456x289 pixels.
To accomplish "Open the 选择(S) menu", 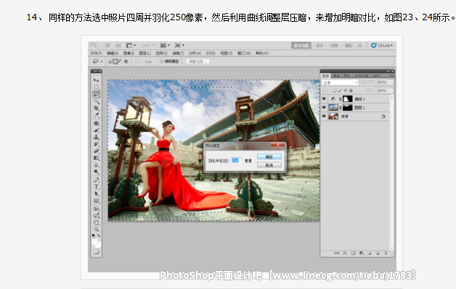I will (161, 54).
